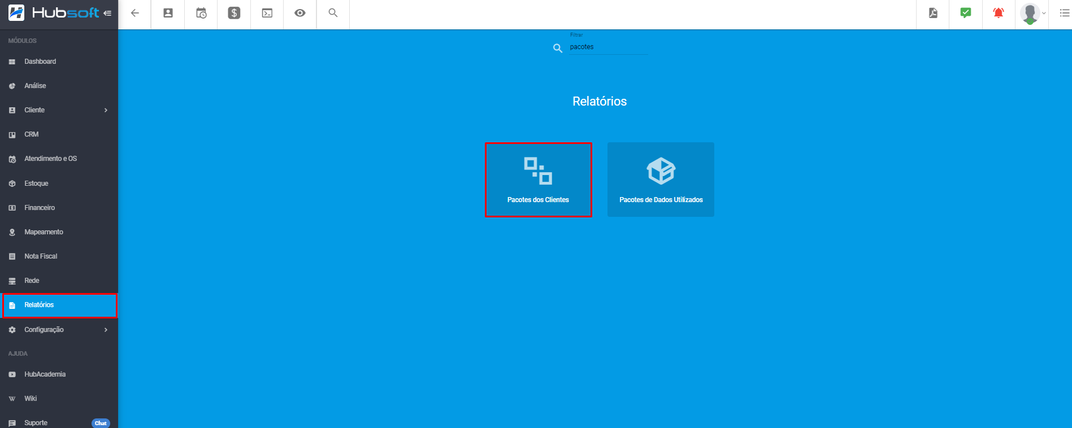The width and height of the screenshot is (1072, 428).
Task: Expand the Configuração submenu chevron
Action: [106, 330]
